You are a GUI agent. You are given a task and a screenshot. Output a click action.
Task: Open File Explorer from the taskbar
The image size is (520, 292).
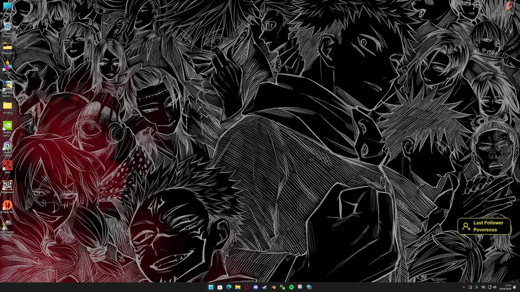[x=238, y=287]
